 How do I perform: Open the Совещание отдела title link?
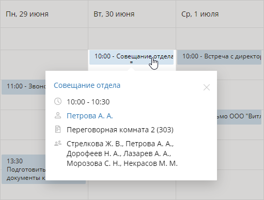(x=87, y=85)
